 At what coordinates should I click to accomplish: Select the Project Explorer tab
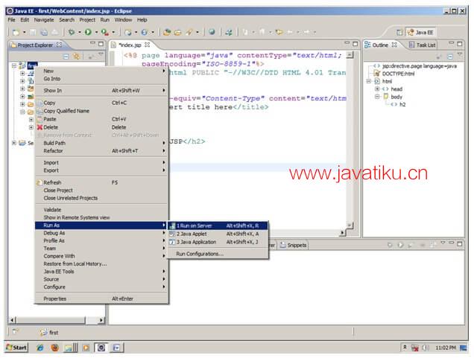[x=35, y=45]
